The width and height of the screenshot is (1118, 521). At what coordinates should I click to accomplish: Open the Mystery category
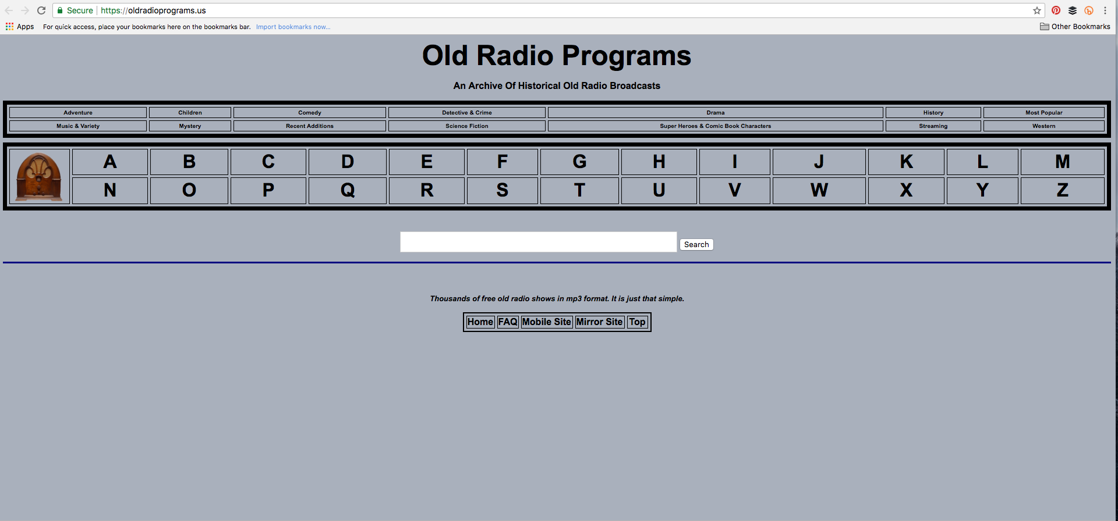[190, 126]
